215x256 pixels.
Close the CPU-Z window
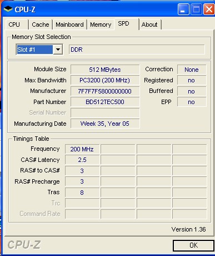coord(209,9)
